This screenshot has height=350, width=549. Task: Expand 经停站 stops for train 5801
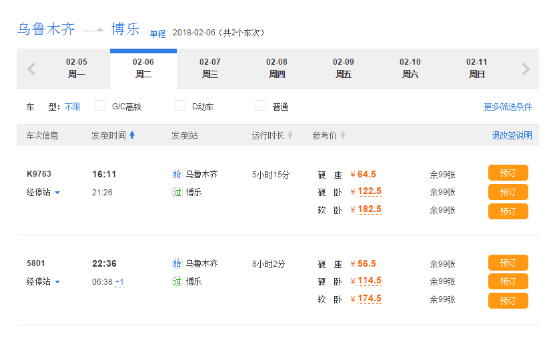coord(43,282)
